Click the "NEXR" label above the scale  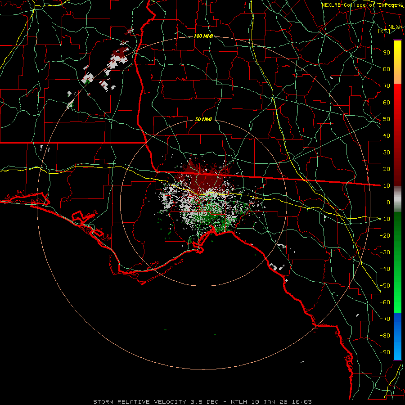tap(395, 27)
